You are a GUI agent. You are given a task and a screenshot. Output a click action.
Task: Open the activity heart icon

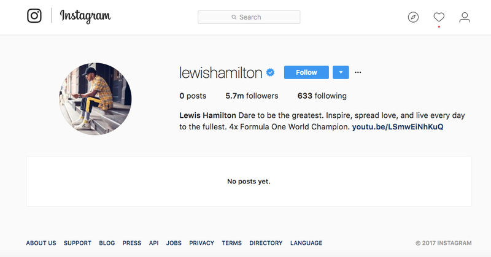click(x=439, y=17)
